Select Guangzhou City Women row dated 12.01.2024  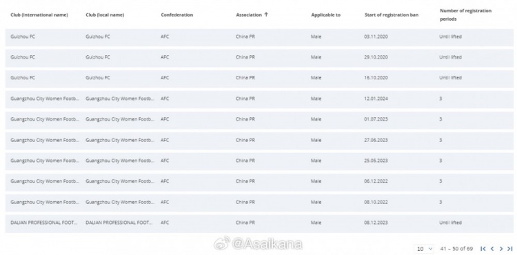coord(259,99)
